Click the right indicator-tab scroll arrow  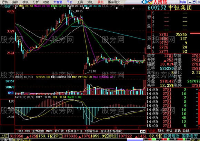coord(144,131)
